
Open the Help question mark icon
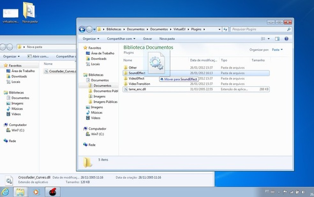pyautogui.click(x=286, y=39)
